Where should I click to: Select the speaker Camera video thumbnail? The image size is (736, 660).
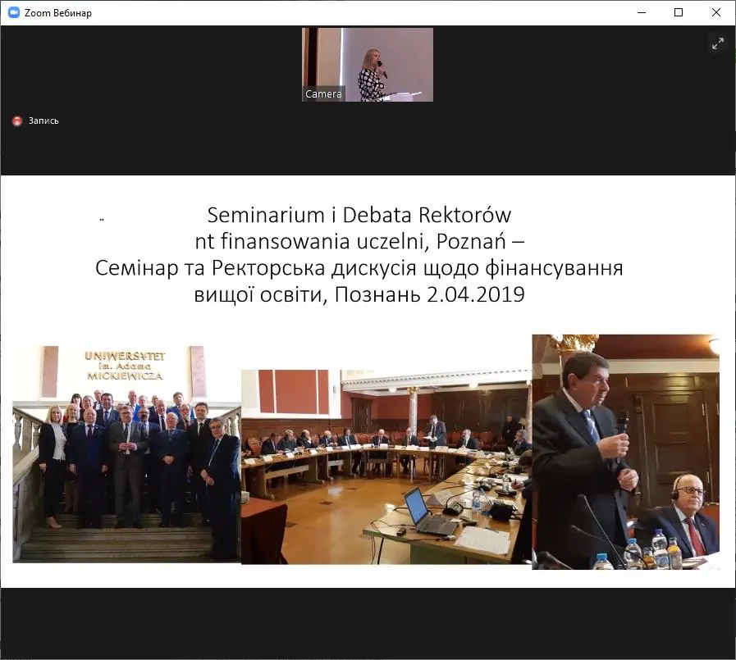point(368,65)
